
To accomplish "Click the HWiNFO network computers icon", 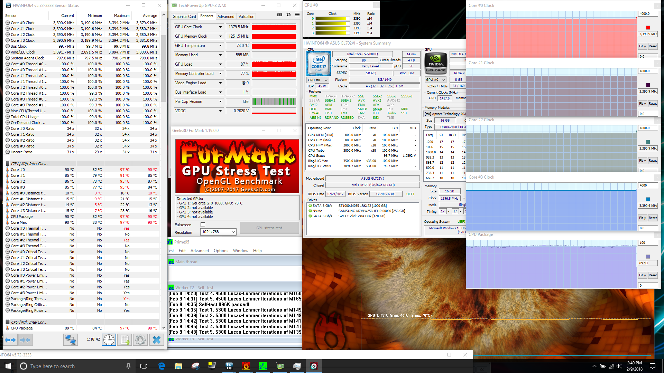I will pyautogui.click(x=70, y=340).
